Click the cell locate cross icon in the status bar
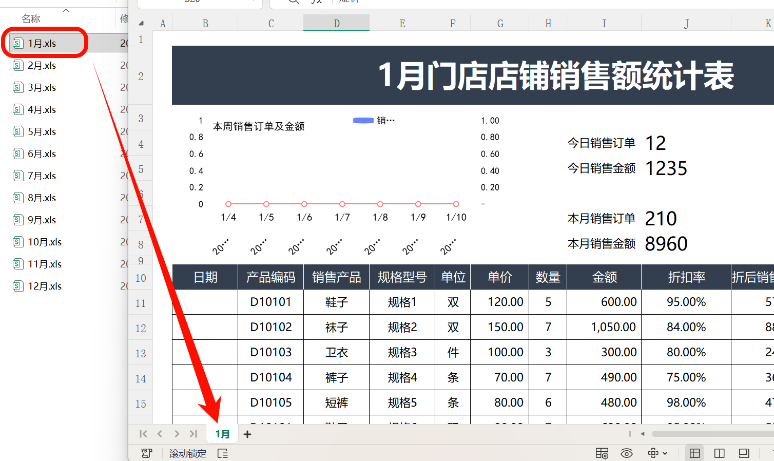The height and width of the screenshot is (461, 774). [652, 453]
